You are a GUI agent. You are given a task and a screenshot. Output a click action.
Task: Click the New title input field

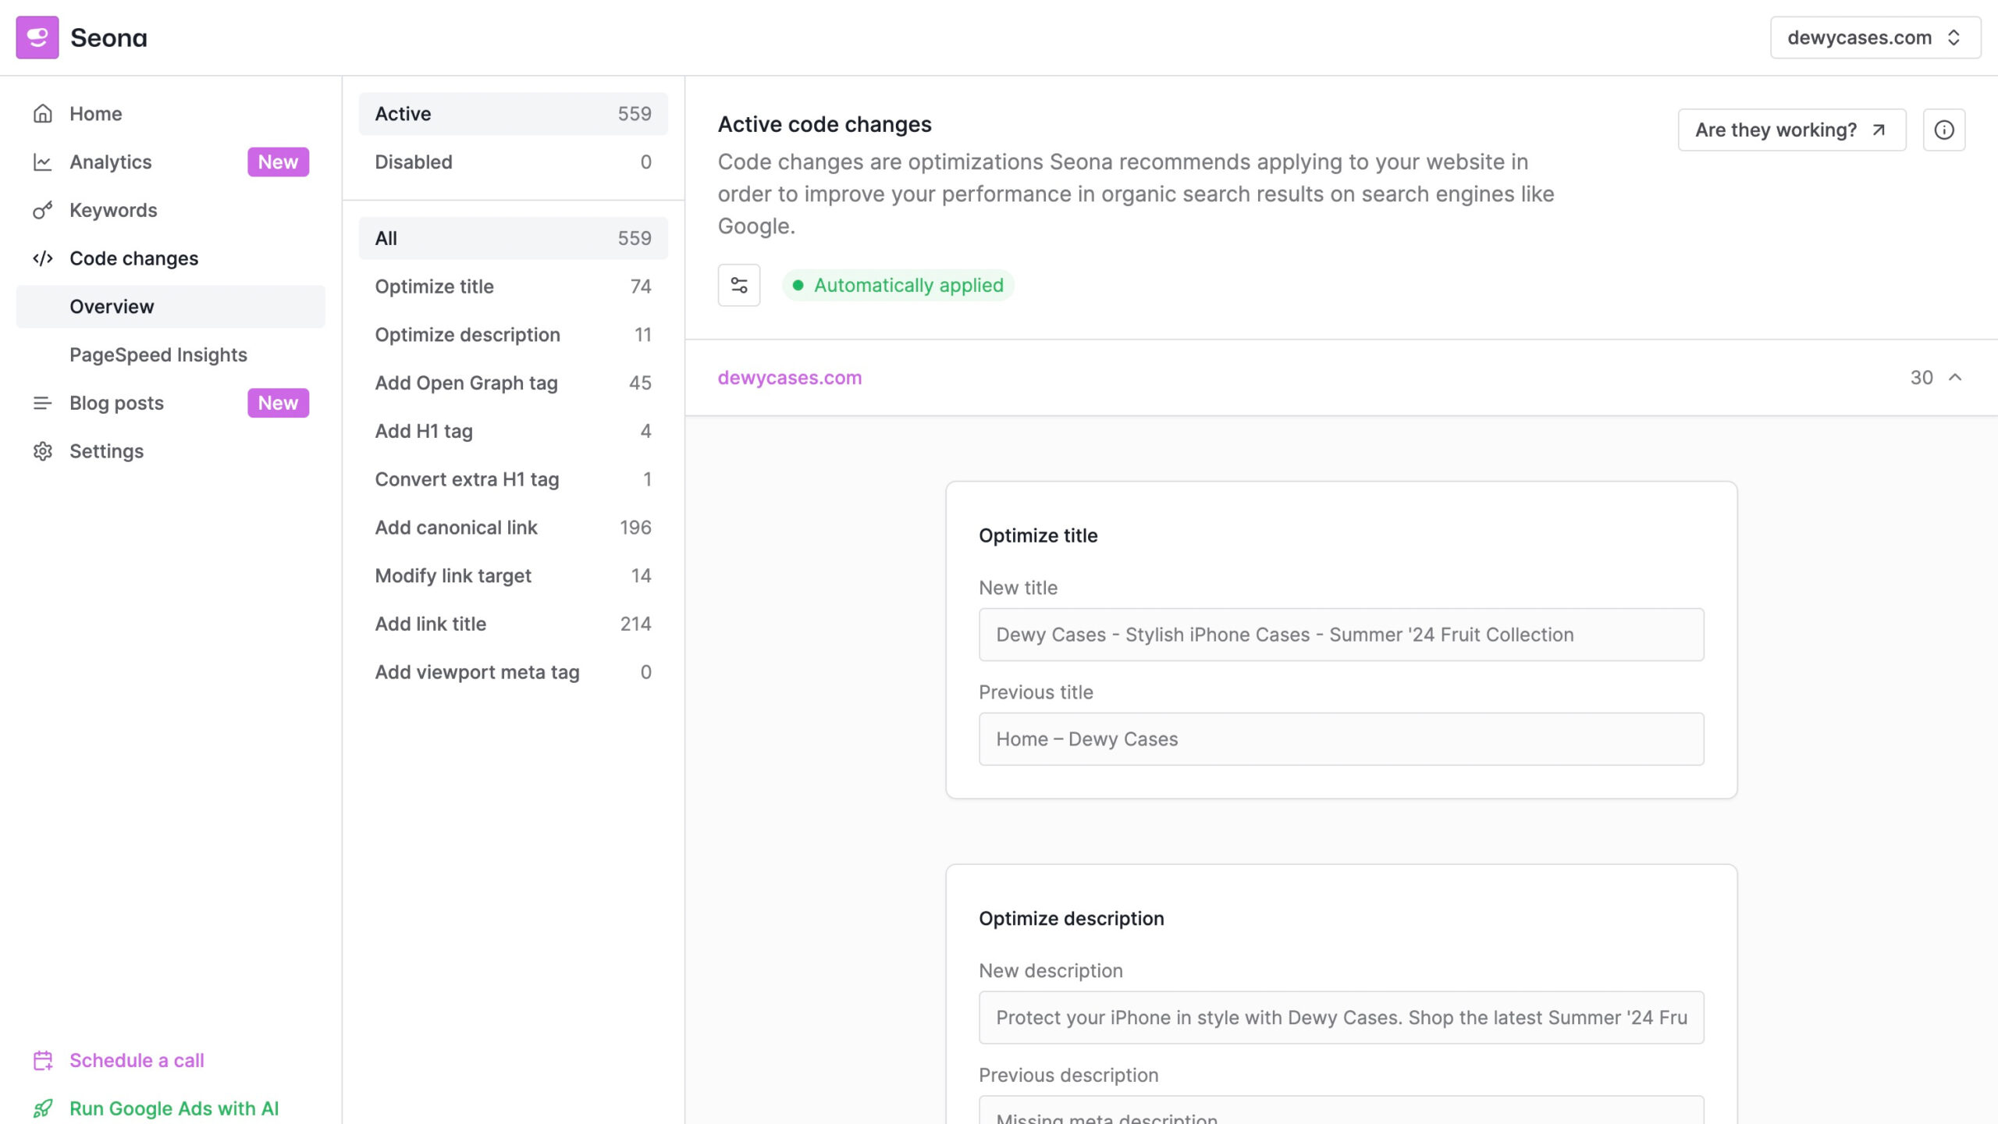coord(1341,635)
